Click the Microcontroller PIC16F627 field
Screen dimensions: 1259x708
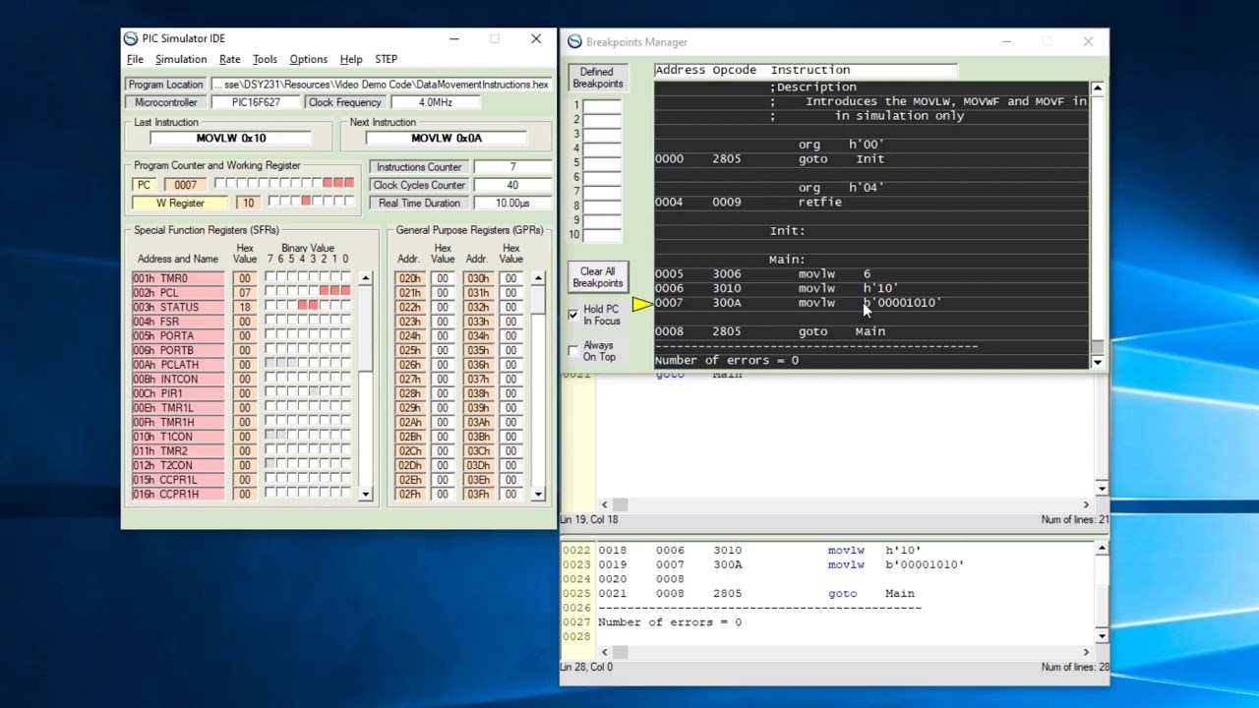click(x=256, y=102)
